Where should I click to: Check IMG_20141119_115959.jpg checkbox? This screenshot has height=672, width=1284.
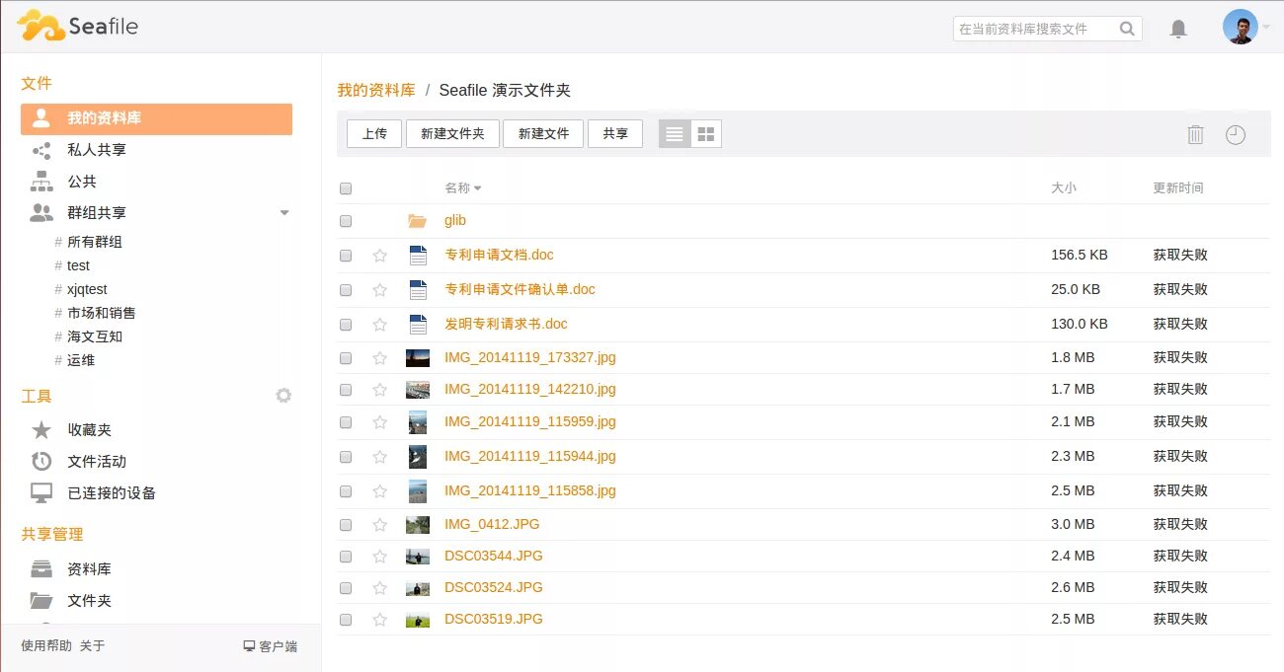346,422
